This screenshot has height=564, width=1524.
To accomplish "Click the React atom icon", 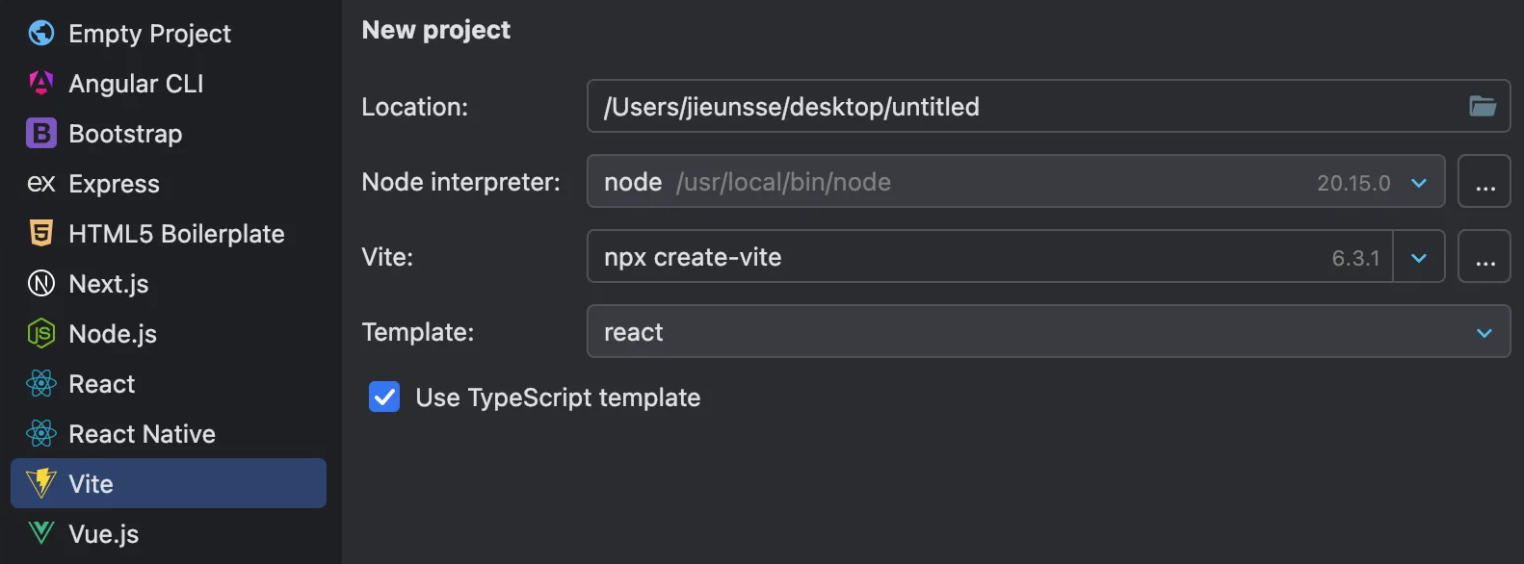I will coord(41,384).
